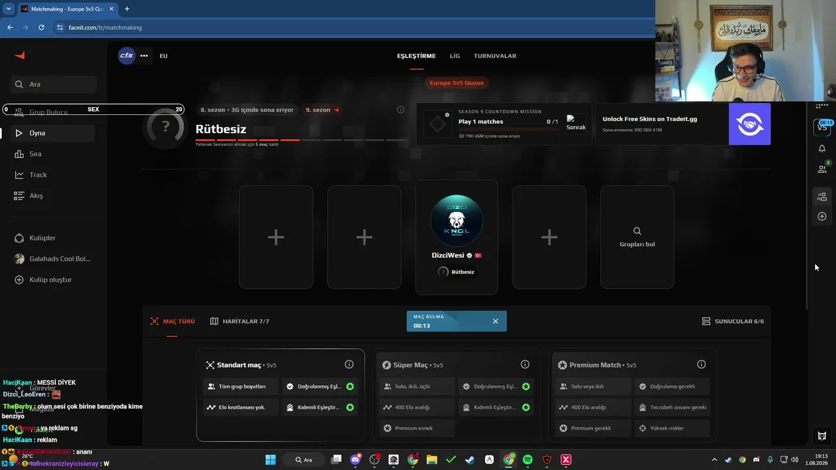
Task: Click the party chat icon in right rail
Action: coord(822,196)
